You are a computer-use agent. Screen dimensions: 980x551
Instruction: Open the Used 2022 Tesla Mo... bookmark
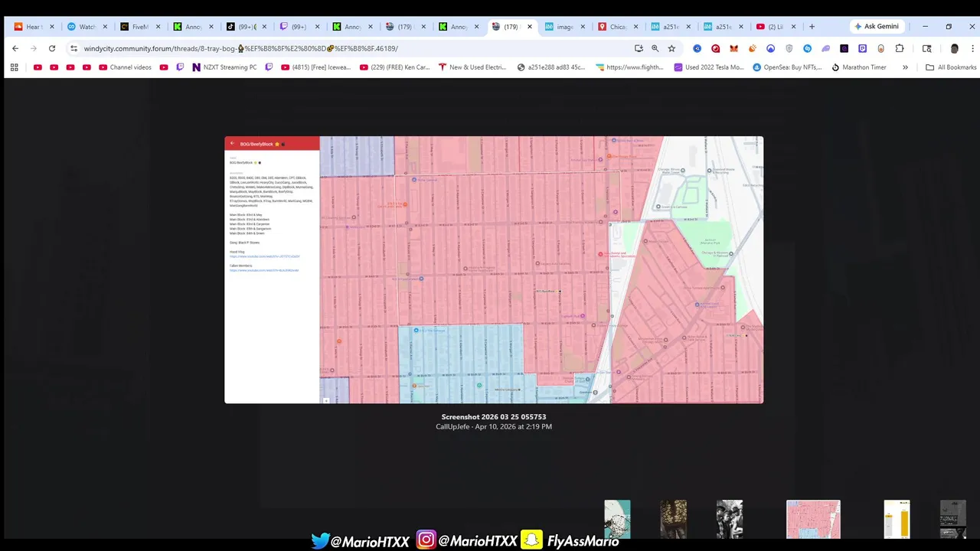(x=709, y=67)
